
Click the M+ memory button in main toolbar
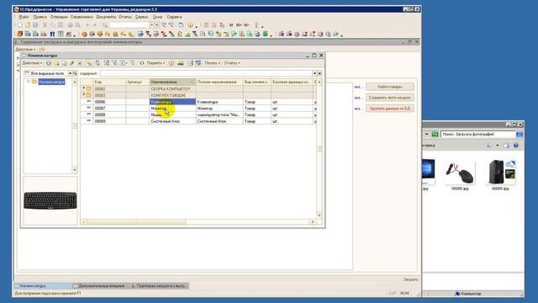[x=239, y=25]
